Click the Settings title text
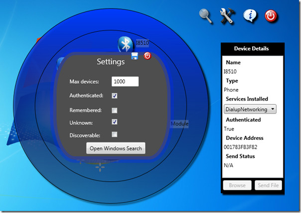Viewport: 301px width, 213px height. click(111, 62)
